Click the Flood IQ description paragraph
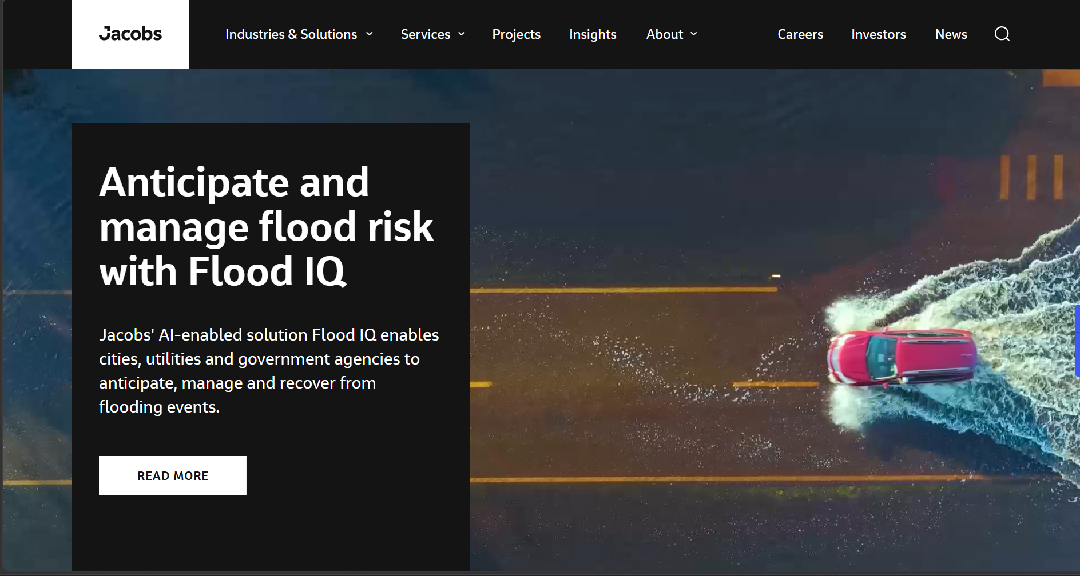Image resolution: width=1080 pixels, height=576 pixels. (x=269, y=370)
